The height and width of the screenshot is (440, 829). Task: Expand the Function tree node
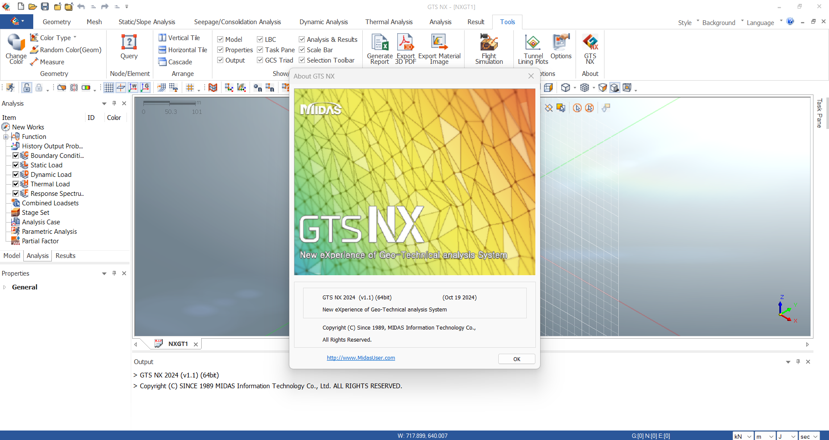point(6,137)
